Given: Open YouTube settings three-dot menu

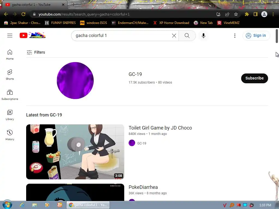Looking at the screenshot, I should click(235, 36).
